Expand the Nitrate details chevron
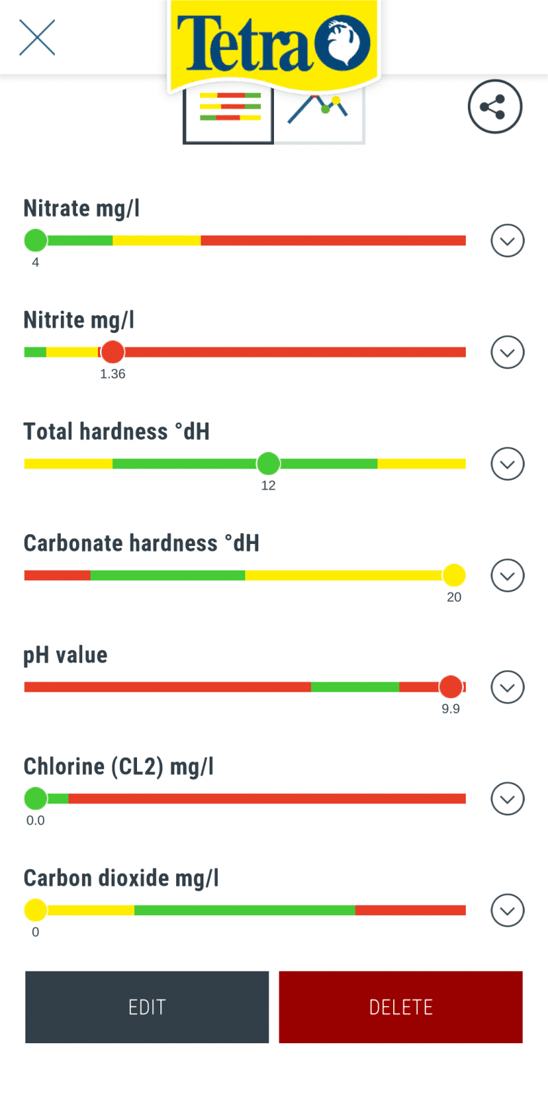This screenshot has height=1096, width=548. click(508, 240)
